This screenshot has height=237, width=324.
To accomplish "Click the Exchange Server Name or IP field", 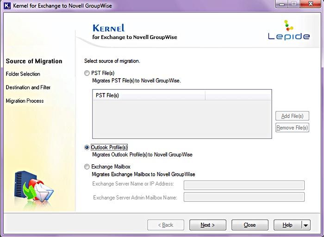I will (244, 185).
